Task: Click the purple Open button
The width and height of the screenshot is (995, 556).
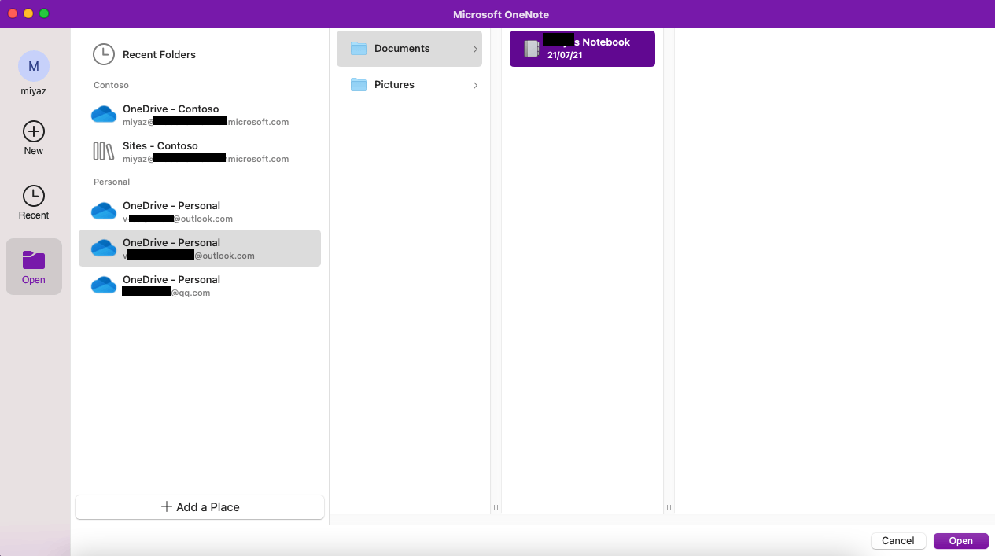Action: click(960, 541)
